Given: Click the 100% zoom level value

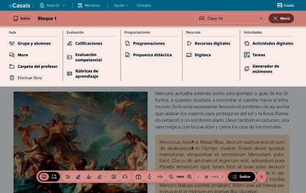Looking at the screenshot, I should pos(180,177).
